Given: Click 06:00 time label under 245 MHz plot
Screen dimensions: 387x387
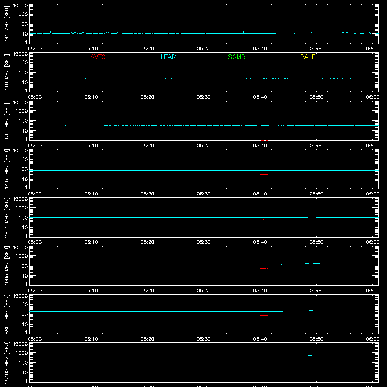Looking at the screenshot, I should coord(372,49).
